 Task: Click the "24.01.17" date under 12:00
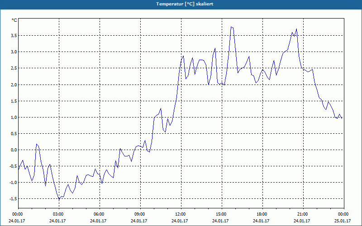(x=180, y=221)
